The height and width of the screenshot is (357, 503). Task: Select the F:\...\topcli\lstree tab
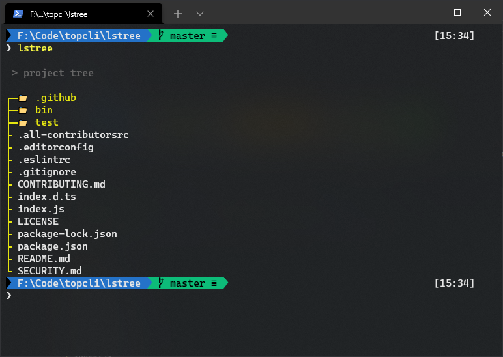[84, 14]
